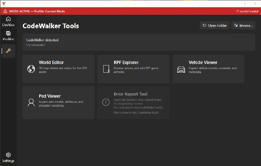The image size is (261, 166).
Task: Click the Ped Viewer person icon
Action: (x=31, y=103)
